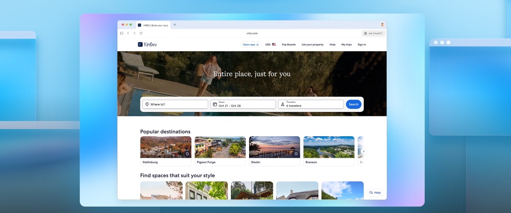This screenshot has height=213, width=511.
Task: Click the browser forward arrow
Action: pos(135,33)
